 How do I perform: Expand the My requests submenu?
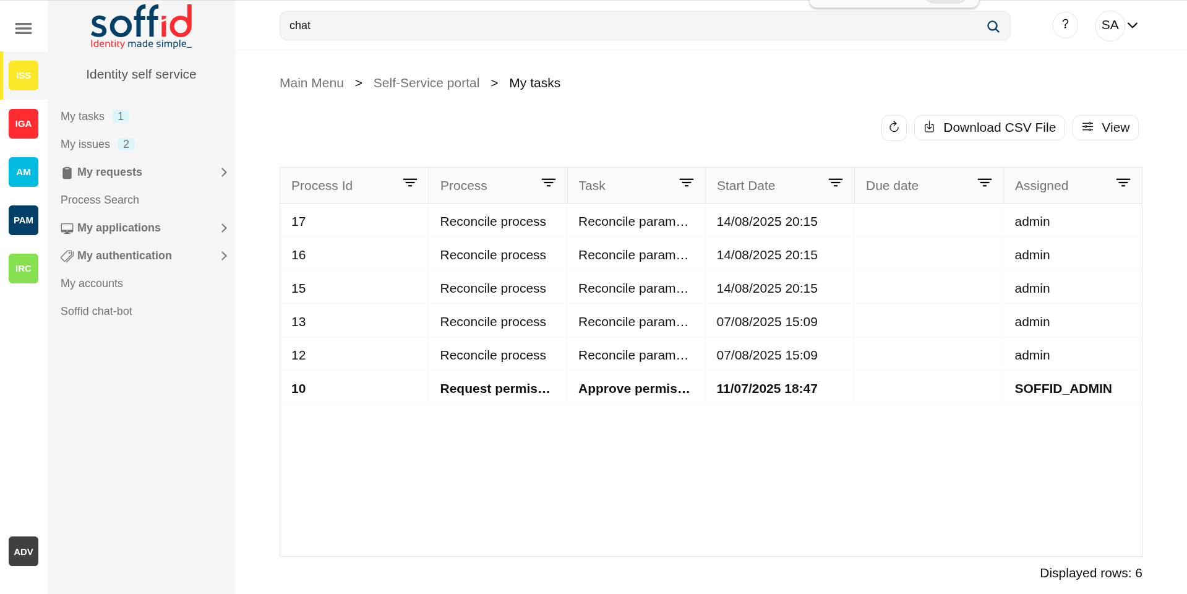click(224, 173)
